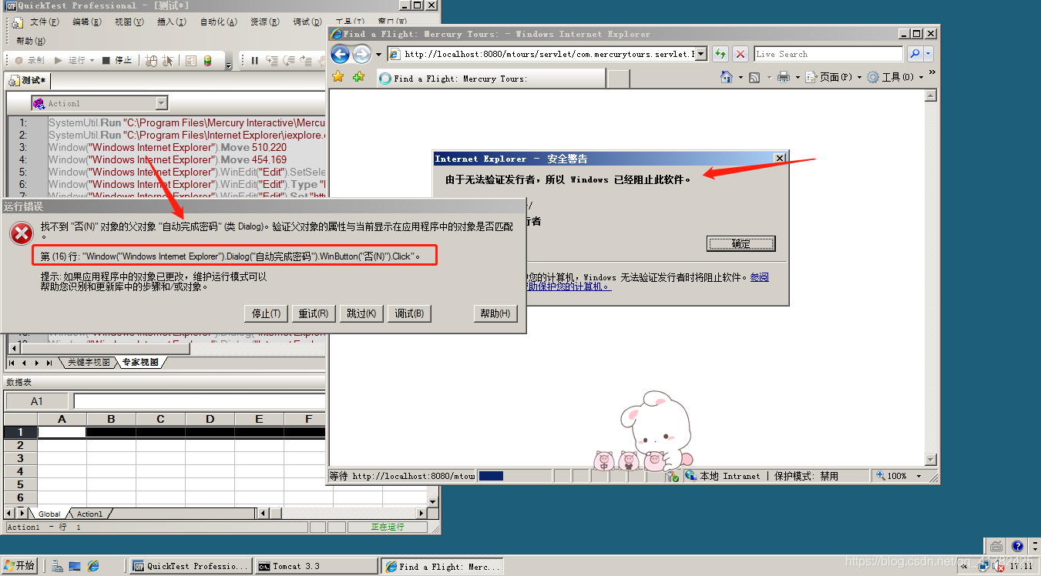Click the help question mark tray icon
This screenshot has height=576, width=1041.
(1017, 546)
